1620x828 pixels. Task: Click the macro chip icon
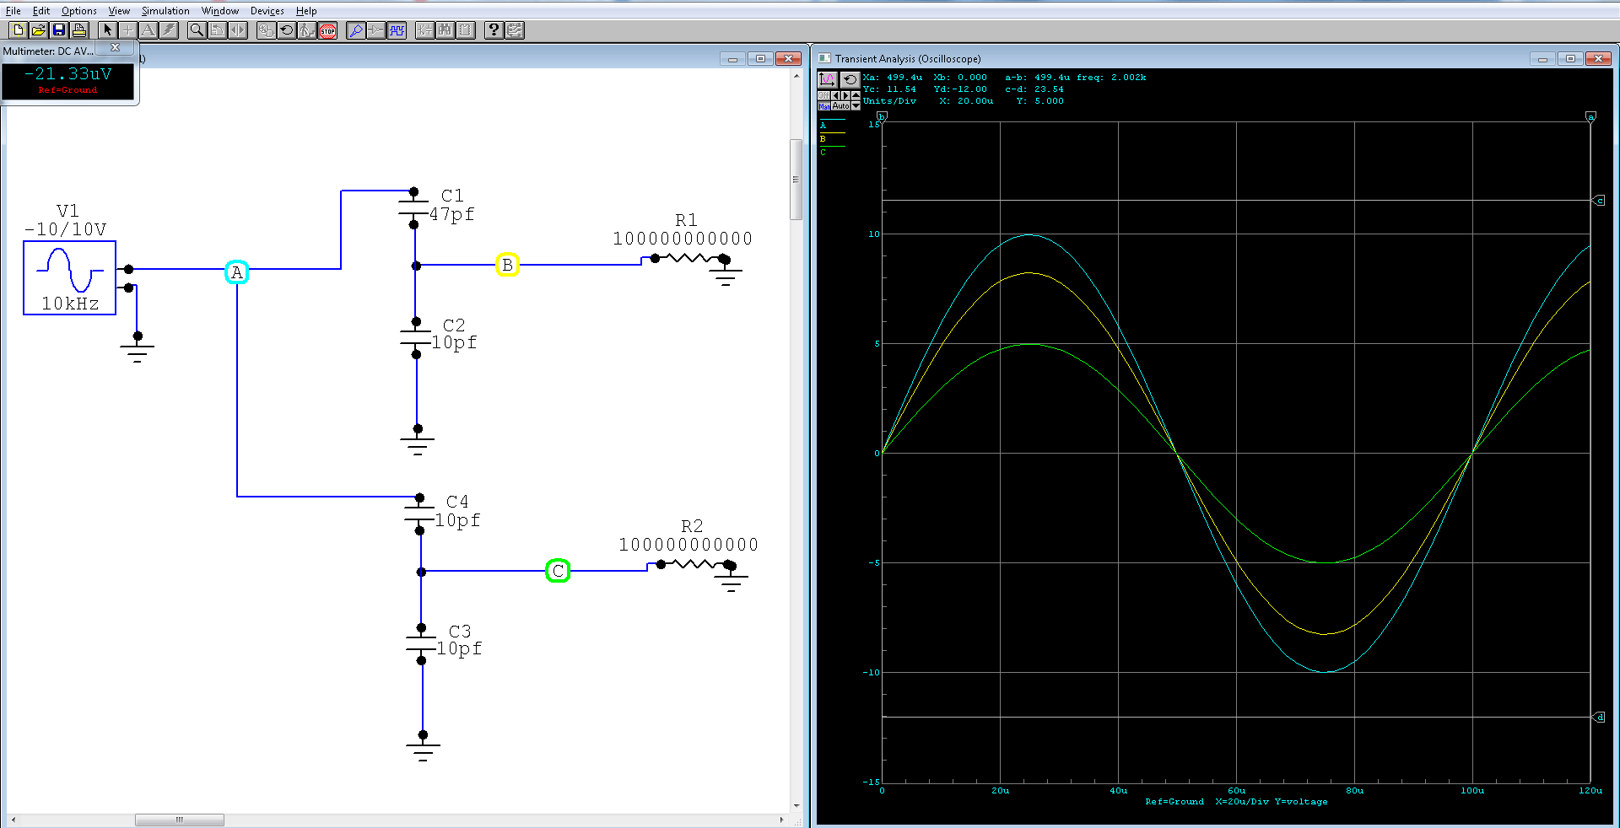click(465, 30)
